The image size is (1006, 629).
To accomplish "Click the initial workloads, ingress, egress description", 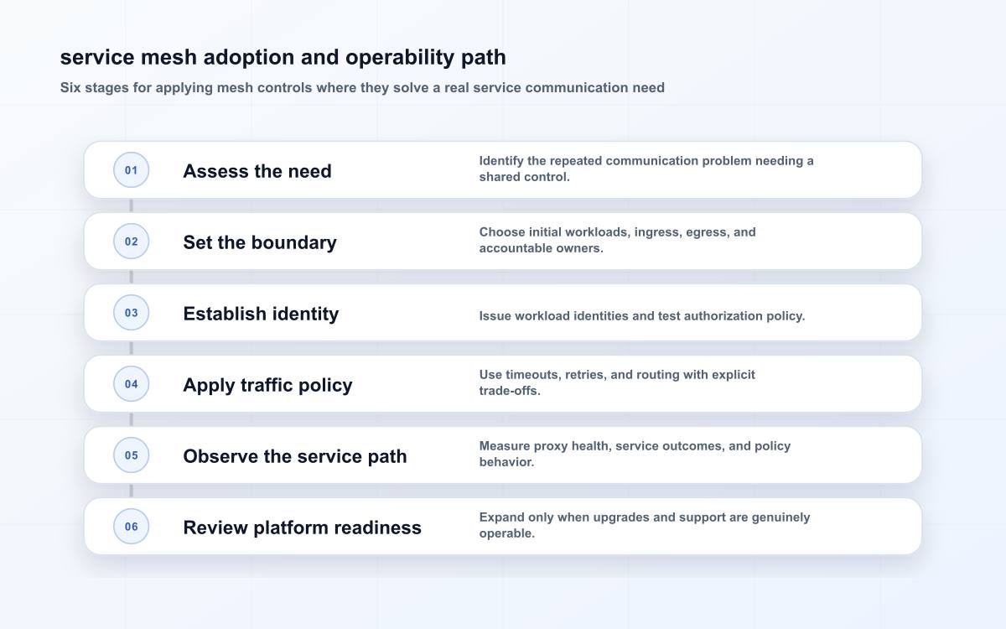I will [x=618, y=240].
